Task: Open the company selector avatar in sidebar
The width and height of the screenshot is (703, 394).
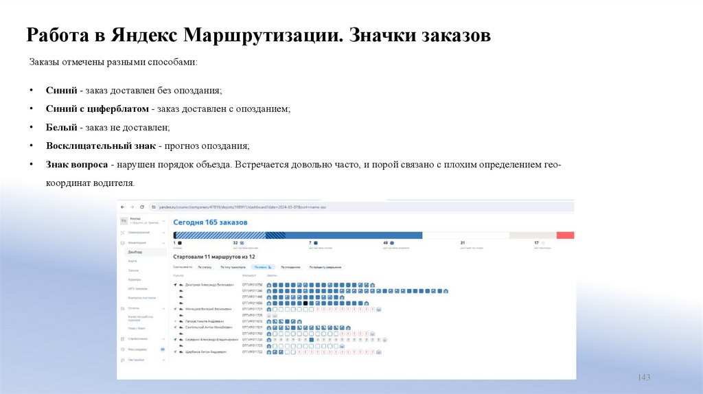Action: click(124, 221)
